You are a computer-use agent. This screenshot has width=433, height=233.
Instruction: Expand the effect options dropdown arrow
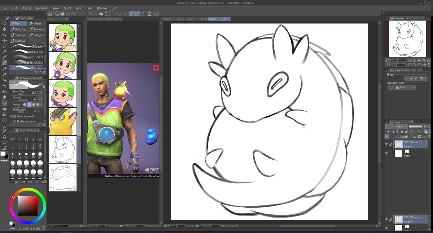(426, 78)
